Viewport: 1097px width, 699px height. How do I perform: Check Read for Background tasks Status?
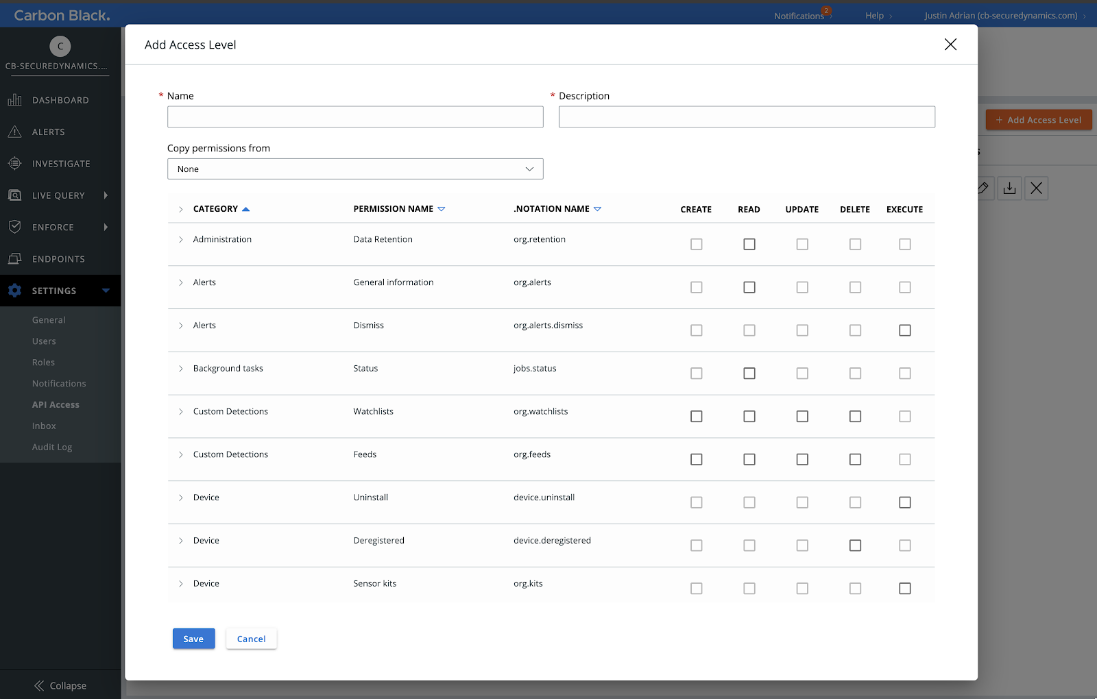click(x=749, y=373)
